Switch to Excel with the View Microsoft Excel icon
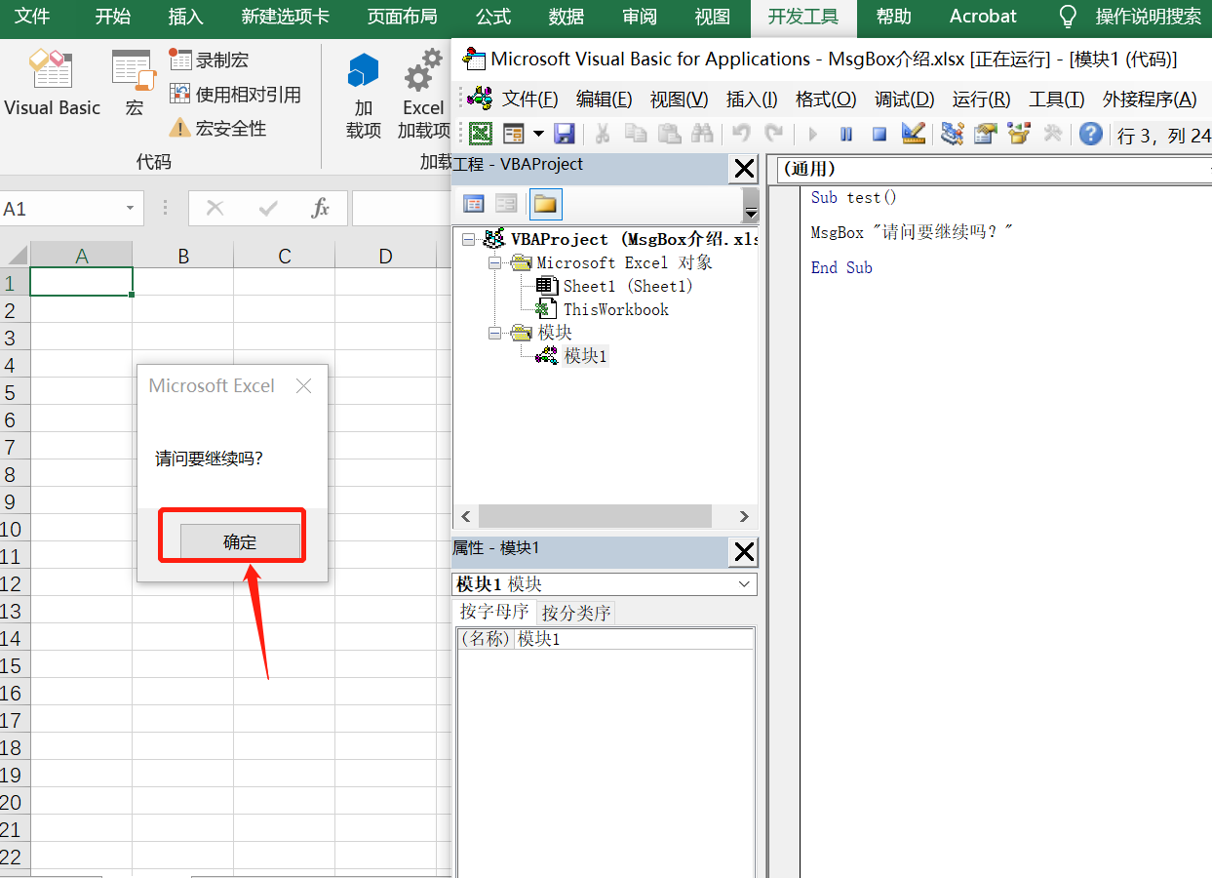Image resolution: width=1212 pixels, height=878 pixels. point(481,134)
